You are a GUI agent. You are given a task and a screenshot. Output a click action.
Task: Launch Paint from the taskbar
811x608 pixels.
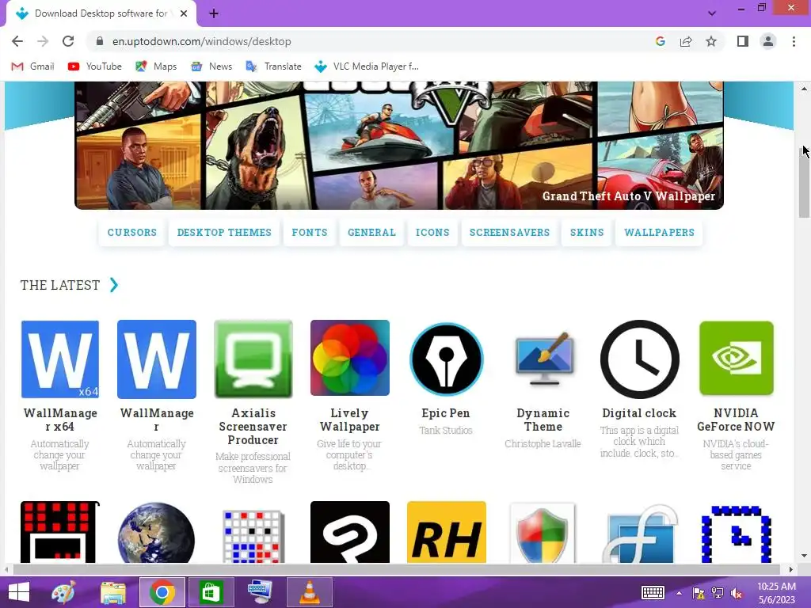tap(63, 592)
